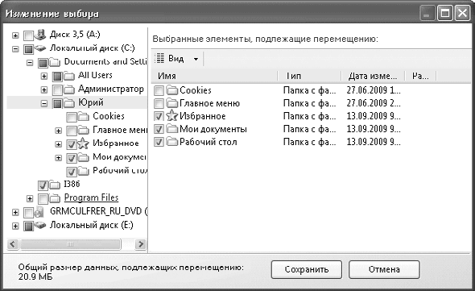The width and height of the screenshot is (475, 291).
Task: Click the GRMCULFRER_RU_DVD disc icon
Action: point(40,211)
